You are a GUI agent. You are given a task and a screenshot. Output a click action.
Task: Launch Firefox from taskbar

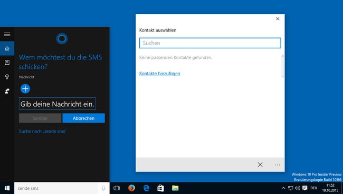pos(131,188)
